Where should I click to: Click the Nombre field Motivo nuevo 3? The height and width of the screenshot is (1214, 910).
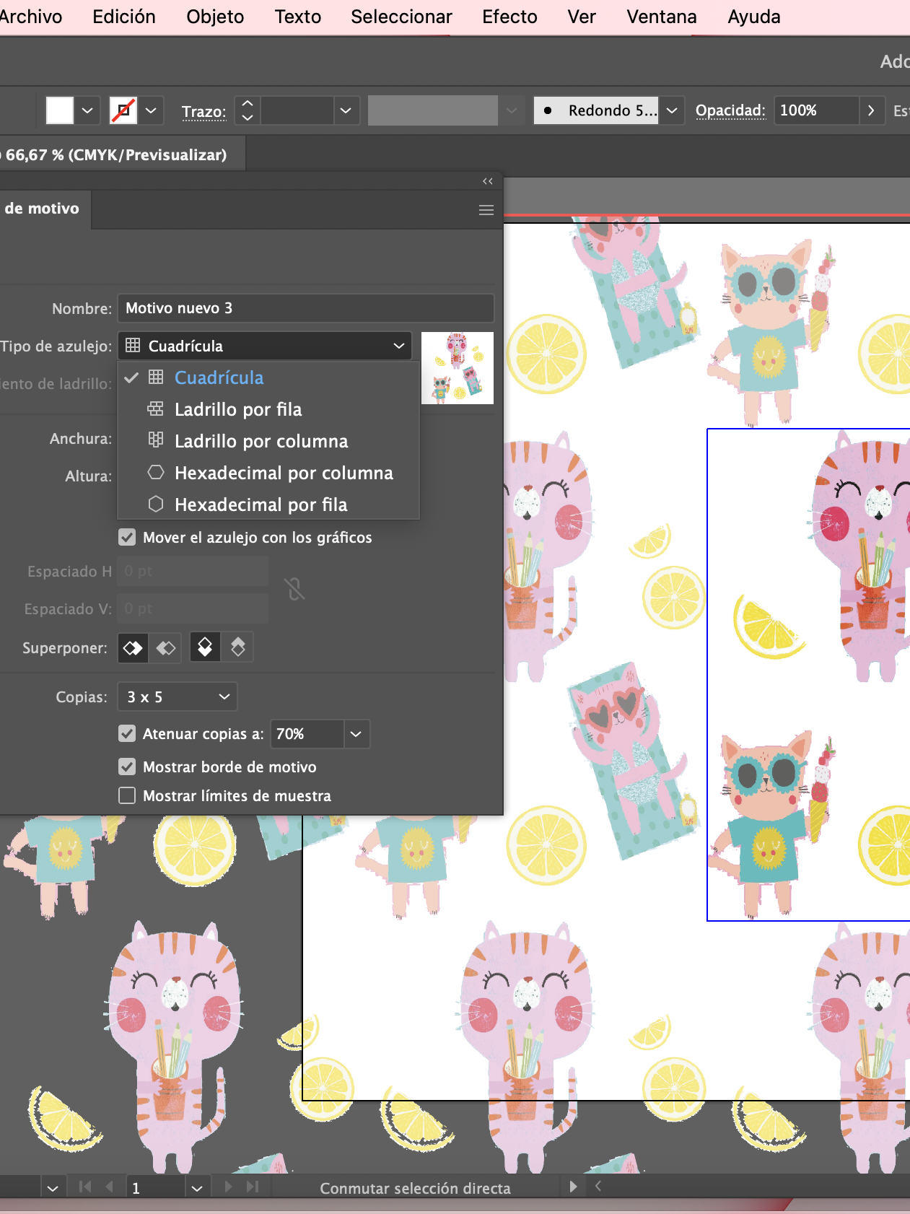coord(305,308)
